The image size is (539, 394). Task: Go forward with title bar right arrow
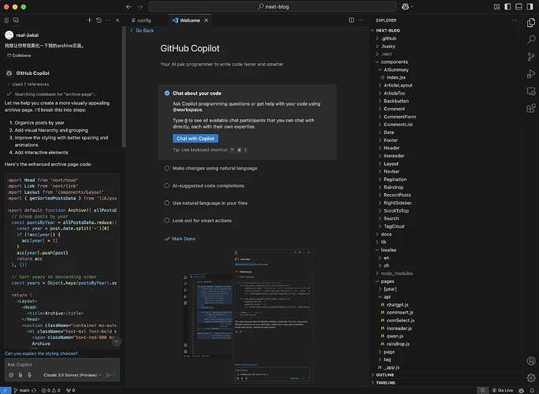coord(140,6)
